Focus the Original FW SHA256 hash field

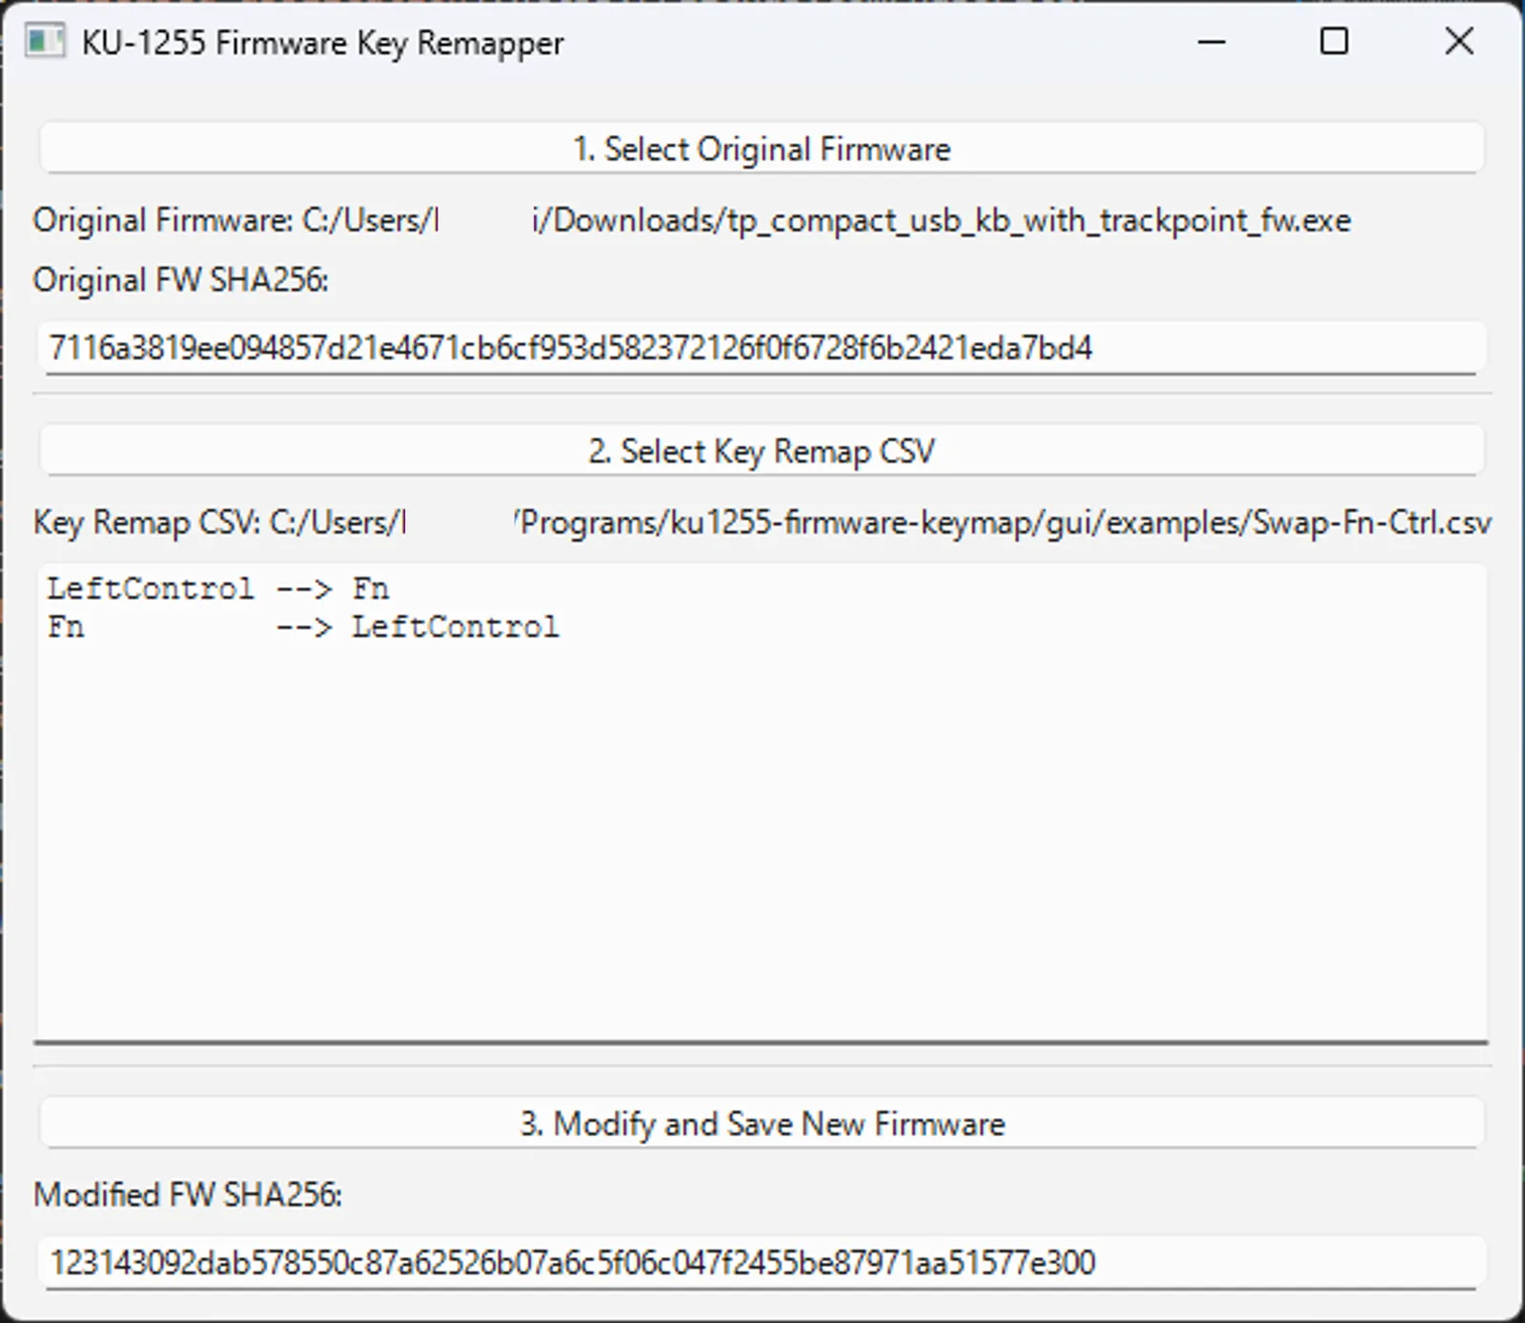tap(762, 348)
